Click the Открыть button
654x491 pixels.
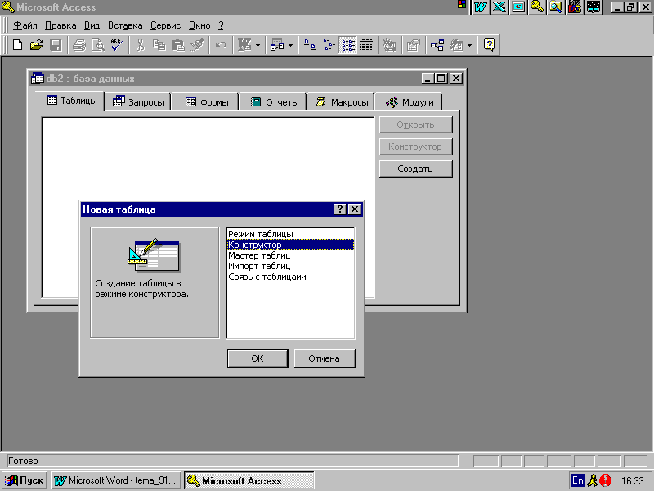[415, 125]
